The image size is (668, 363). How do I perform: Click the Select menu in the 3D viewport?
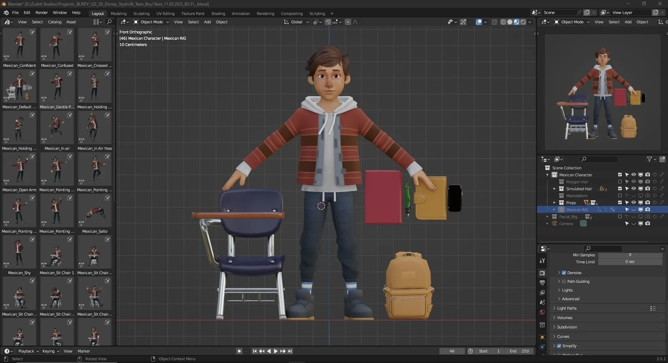pyautogui.click(x=194, y=22)
